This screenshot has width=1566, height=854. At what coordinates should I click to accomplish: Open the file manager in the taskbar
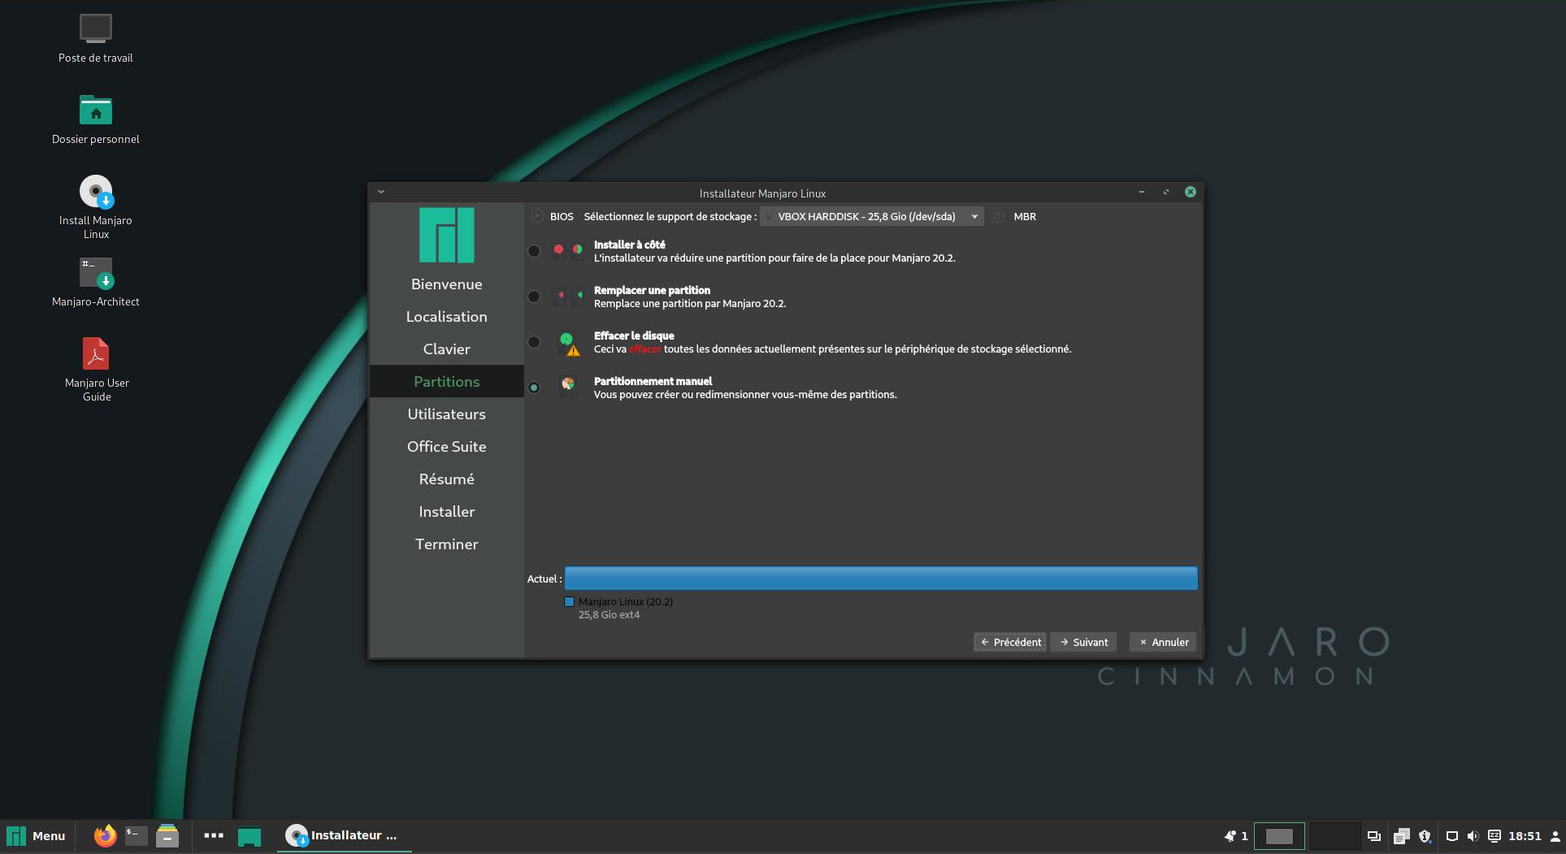(x=167, y=835)
